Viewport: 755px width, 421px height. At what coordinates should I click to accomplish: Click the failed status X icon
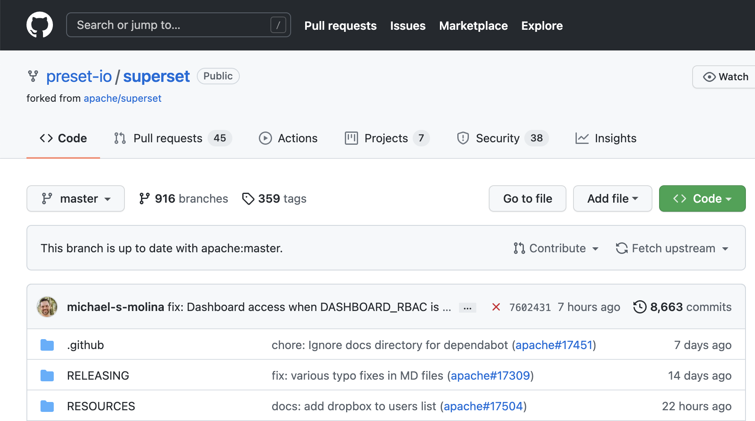coord(496,307)
